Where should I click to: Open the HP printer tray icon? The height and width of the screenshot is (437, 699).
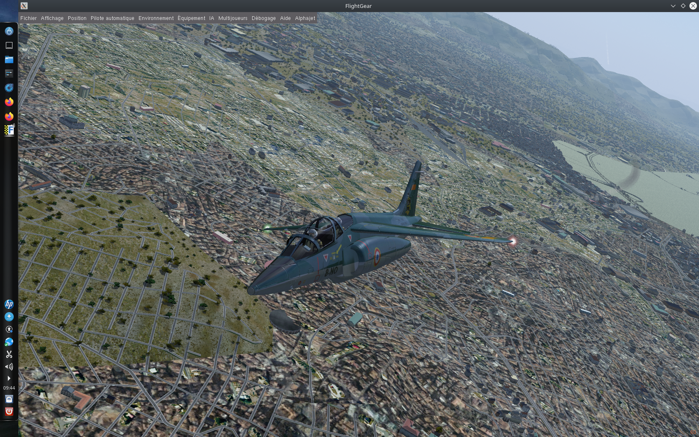pos(9,304)
